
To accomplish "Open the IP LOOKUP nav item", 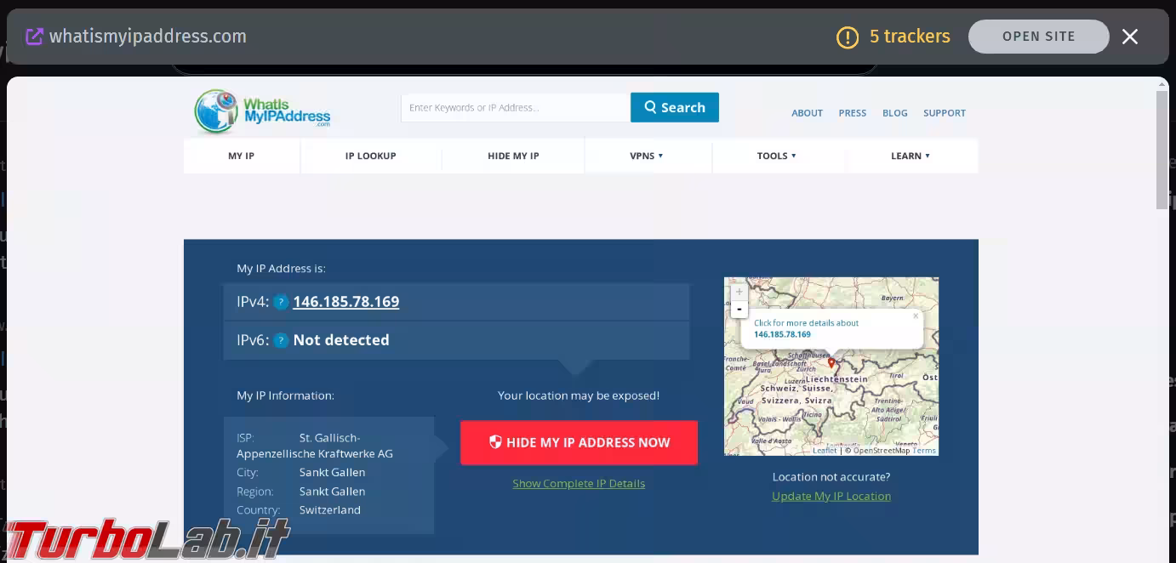I will 370,156.
